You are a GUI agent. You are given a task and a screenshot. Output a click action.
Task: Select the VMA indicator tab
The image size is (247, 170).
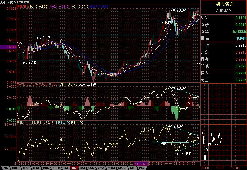(x=101, y=168)
